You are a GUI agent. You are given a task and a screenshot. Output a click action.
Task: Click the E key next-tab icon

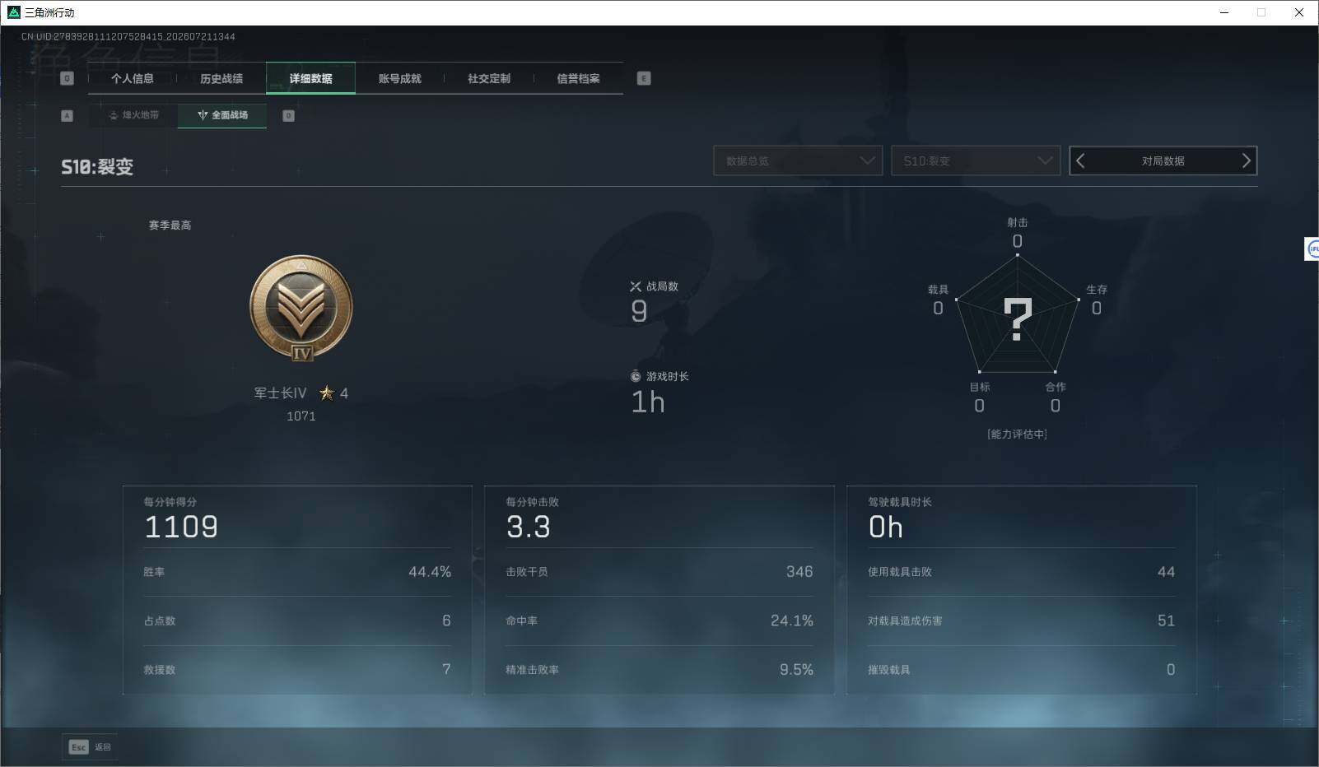point(644,78)
